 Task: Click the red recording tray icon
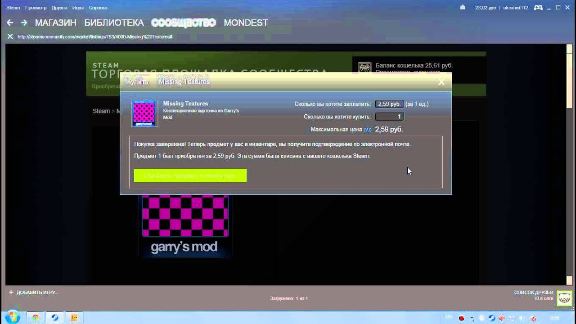[x=462, y=318]
